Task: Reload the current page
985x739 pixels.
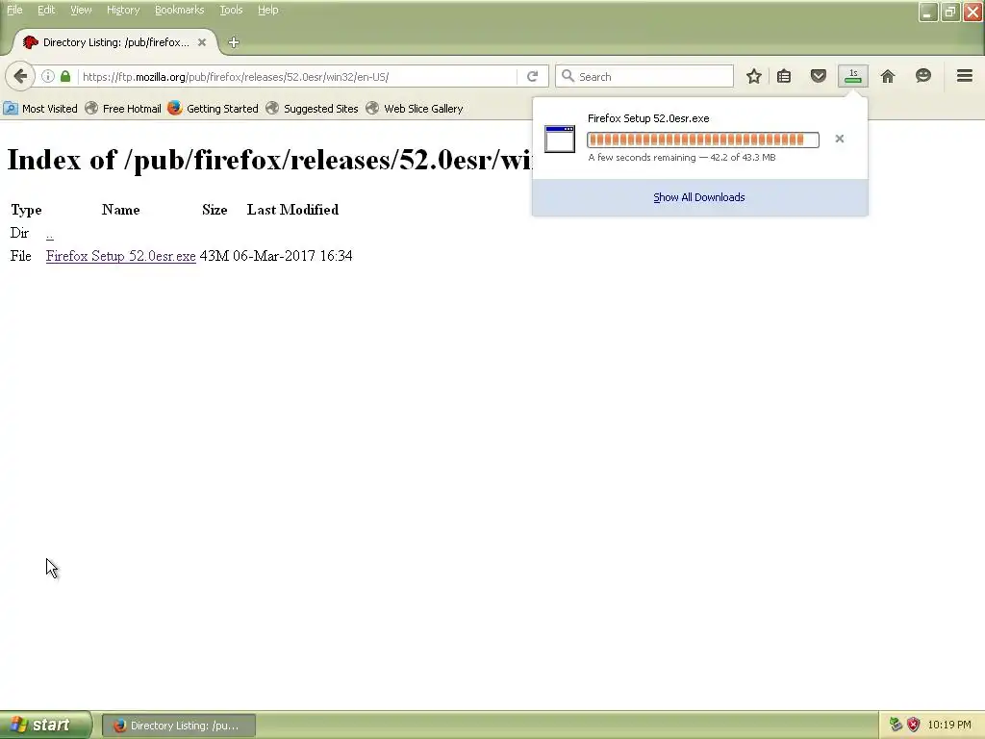Action: [x=533, y=77]
